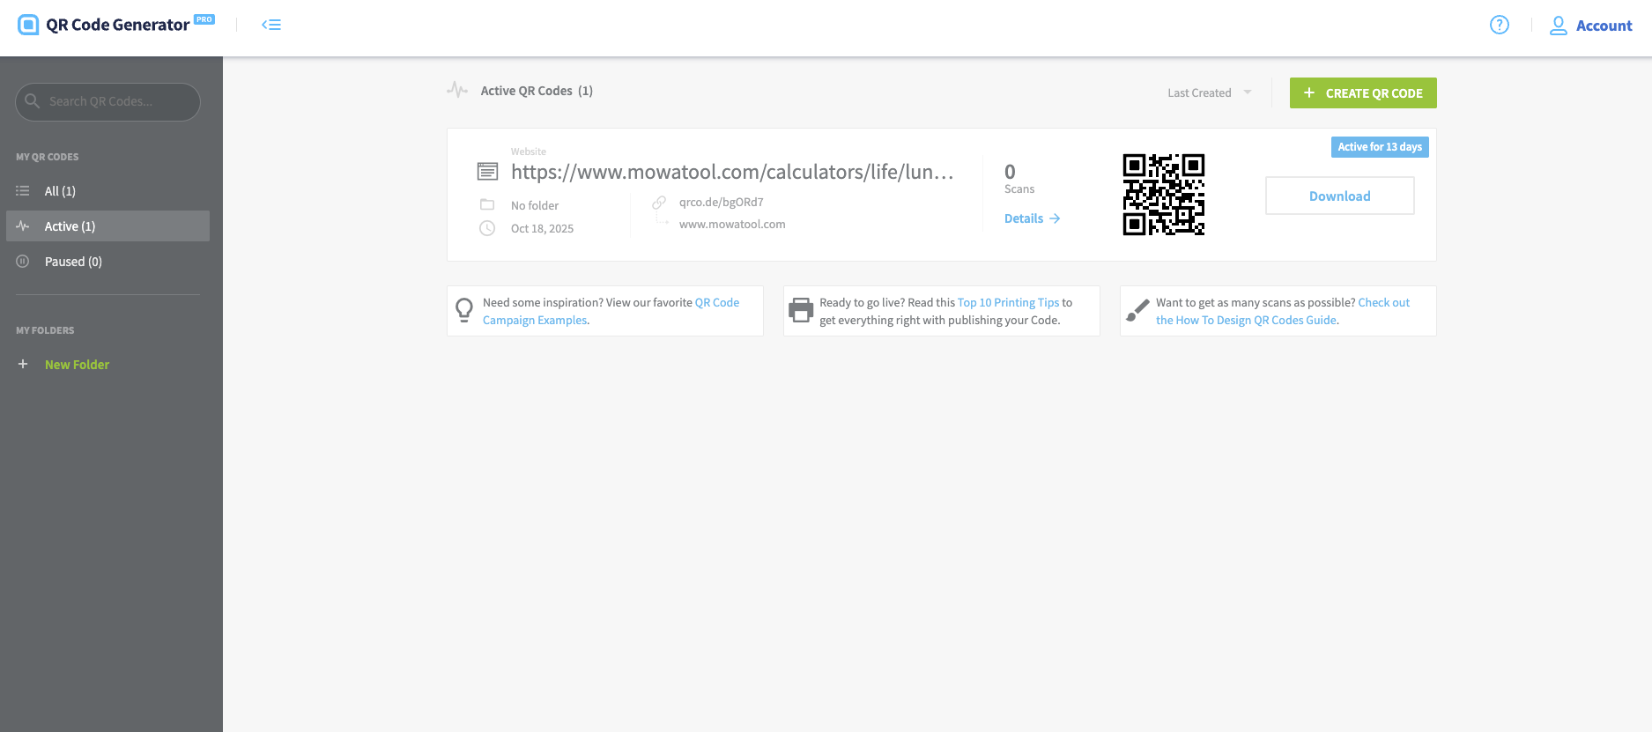Click the QR code thumbnail image
Screen dimensions: 1652x732
click(x=1163, y=195)
